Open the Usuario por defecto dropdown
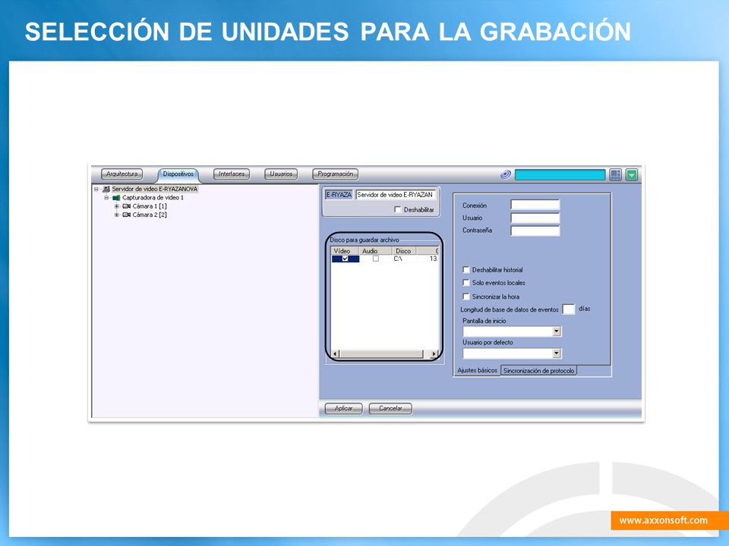Viewport: 729px width, 546px height. [x=557, y=354]
